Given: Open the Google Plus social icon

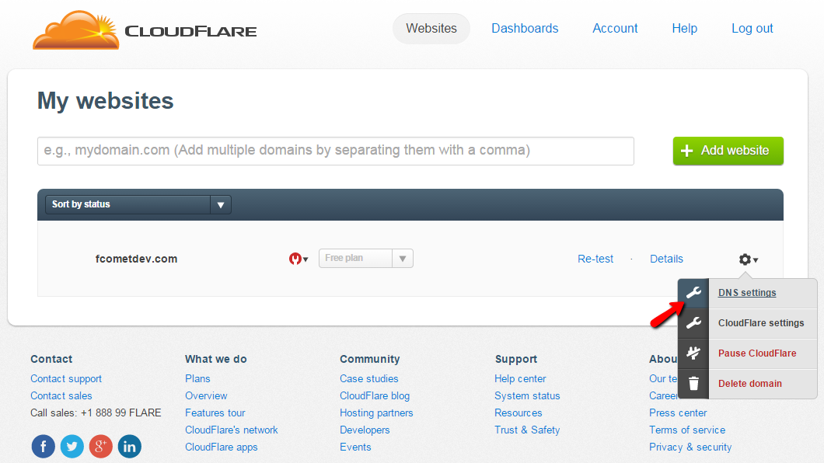Looking at the screenshot, I should point(100,447).
